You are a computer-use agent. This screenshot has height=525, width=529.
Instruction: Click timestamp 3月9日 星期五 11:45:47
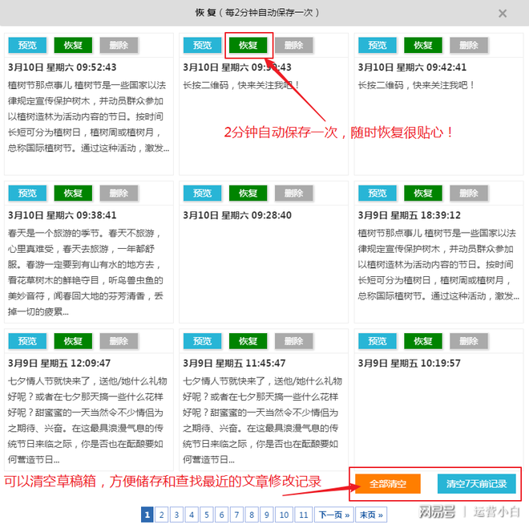[234, 363]
